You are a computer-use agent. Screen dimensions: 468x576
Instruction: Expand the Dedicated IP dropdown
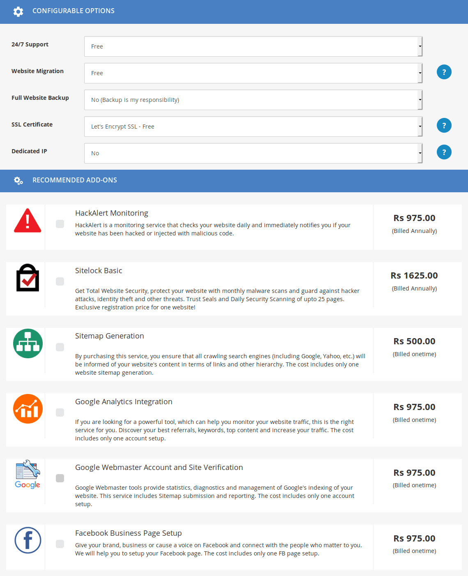pos(253,153)
